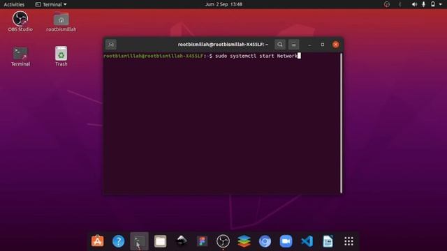This screenshot has height=251, width=447.
Task: Launch Figma from the dock
Action: point(202,241)
